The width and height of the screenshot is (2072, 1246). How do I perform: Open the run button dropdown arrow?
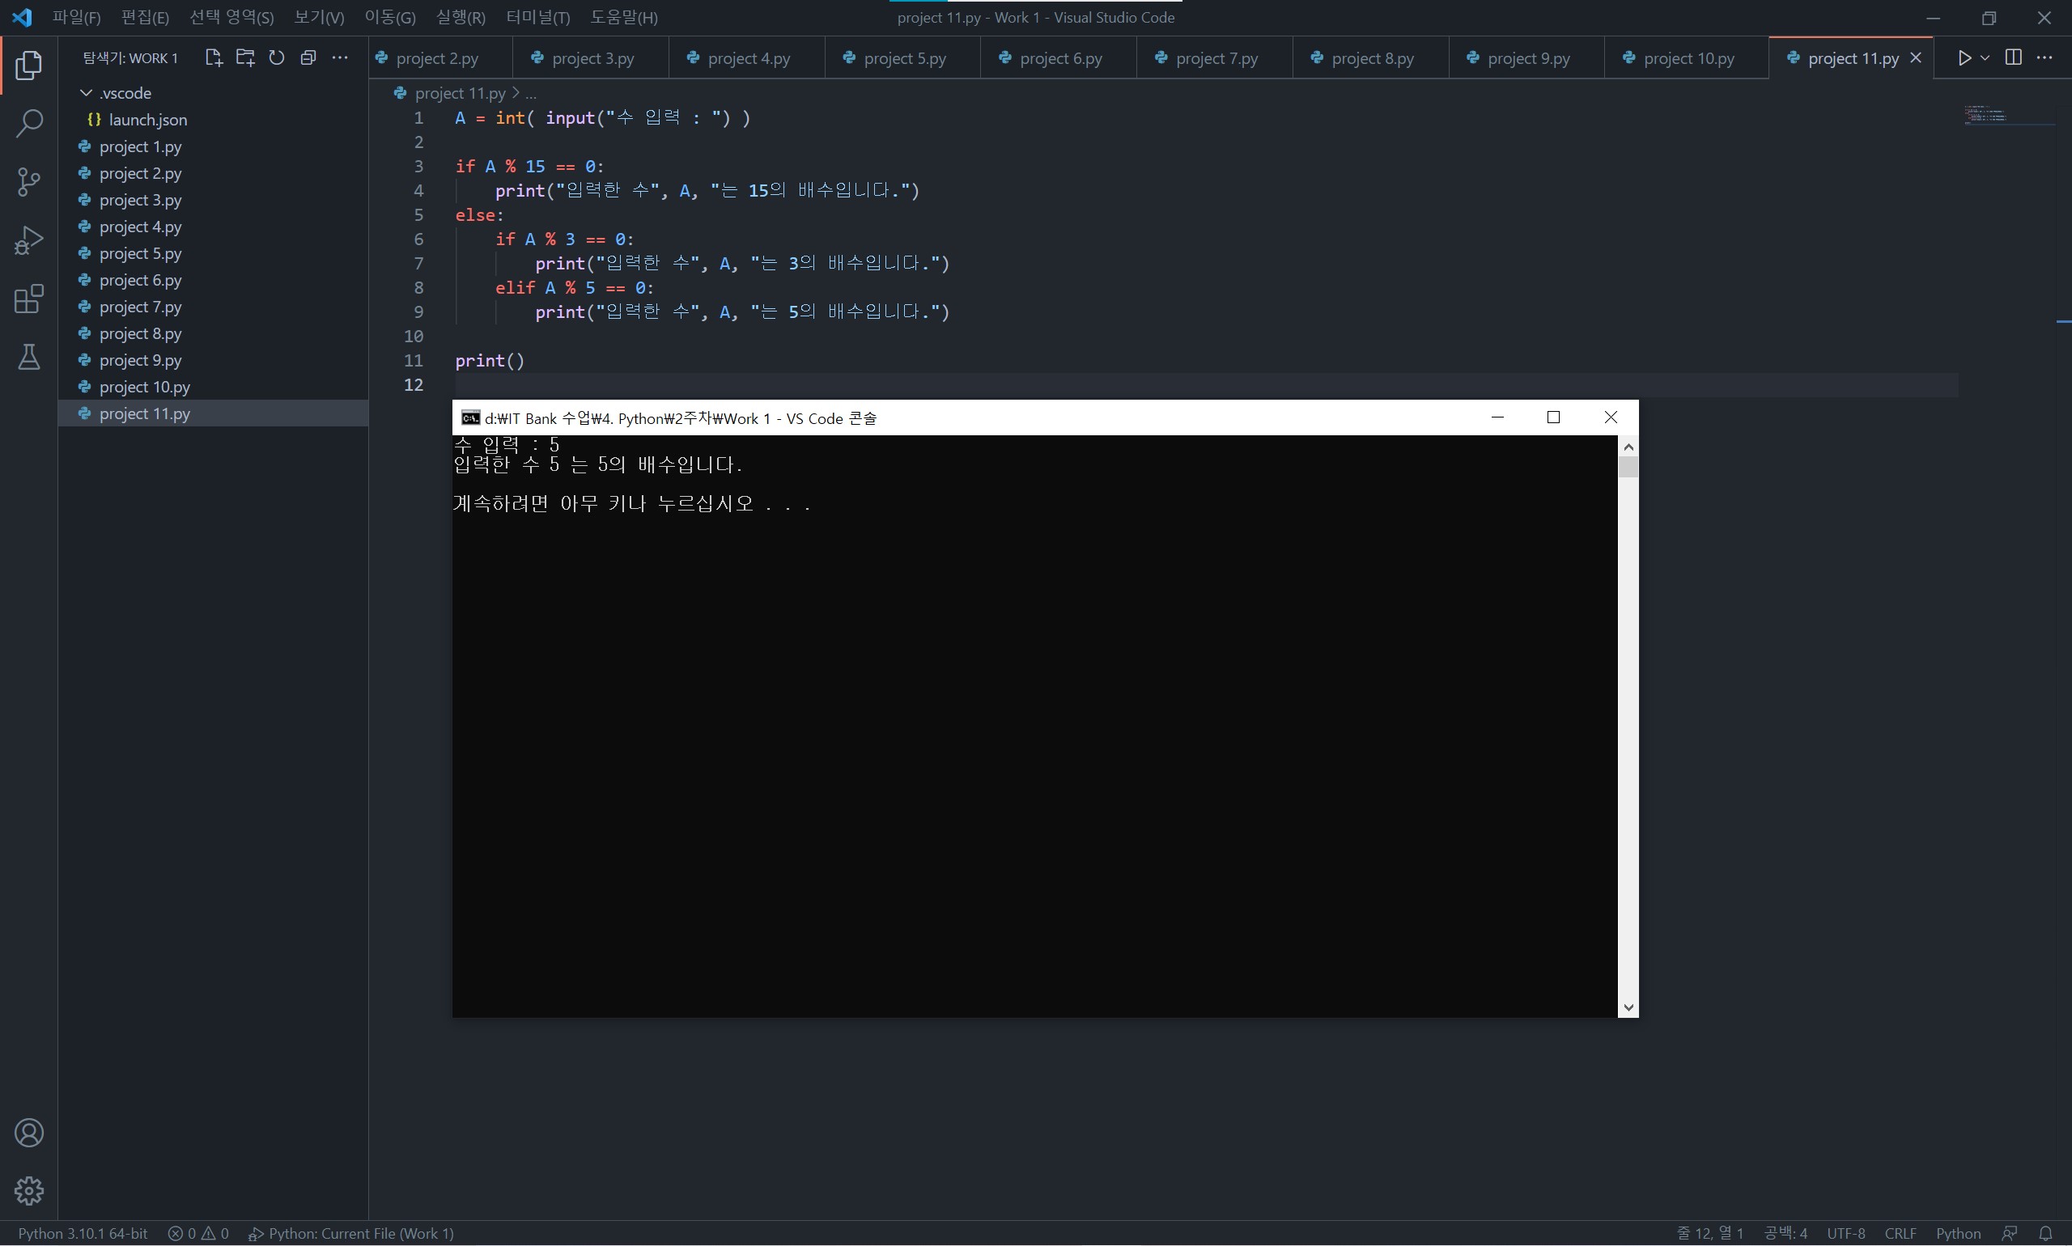1985,58
